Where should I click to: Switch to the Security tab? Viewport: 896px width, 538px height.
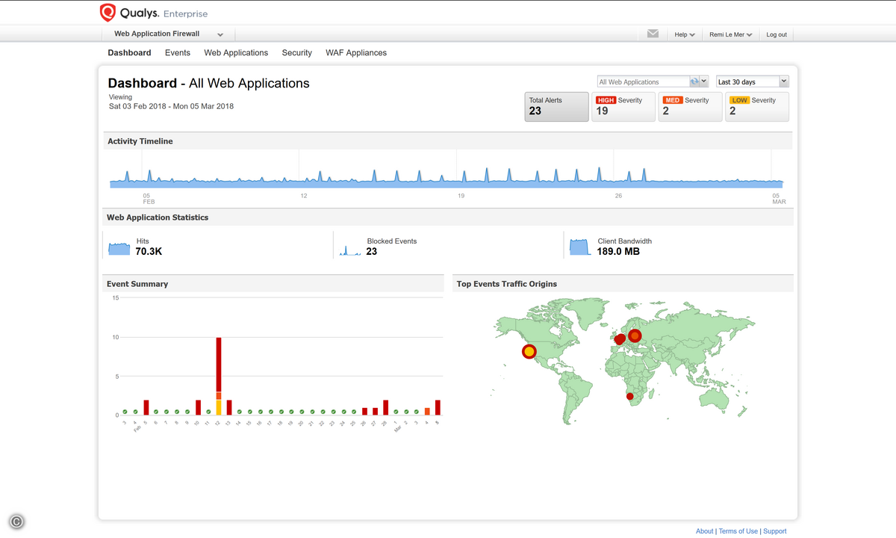[296, 53]
